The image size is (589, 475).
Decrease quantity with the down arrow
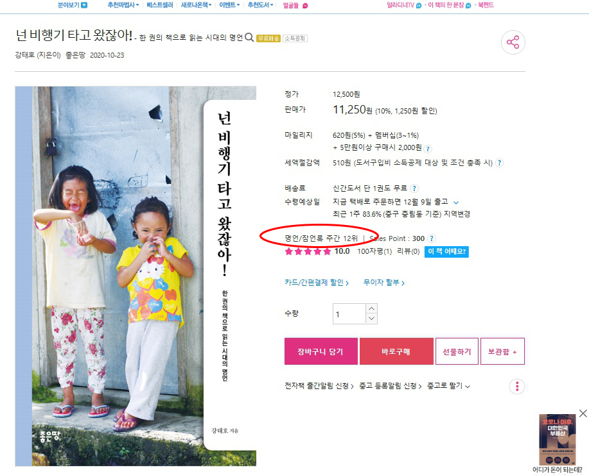pos(371,319)
